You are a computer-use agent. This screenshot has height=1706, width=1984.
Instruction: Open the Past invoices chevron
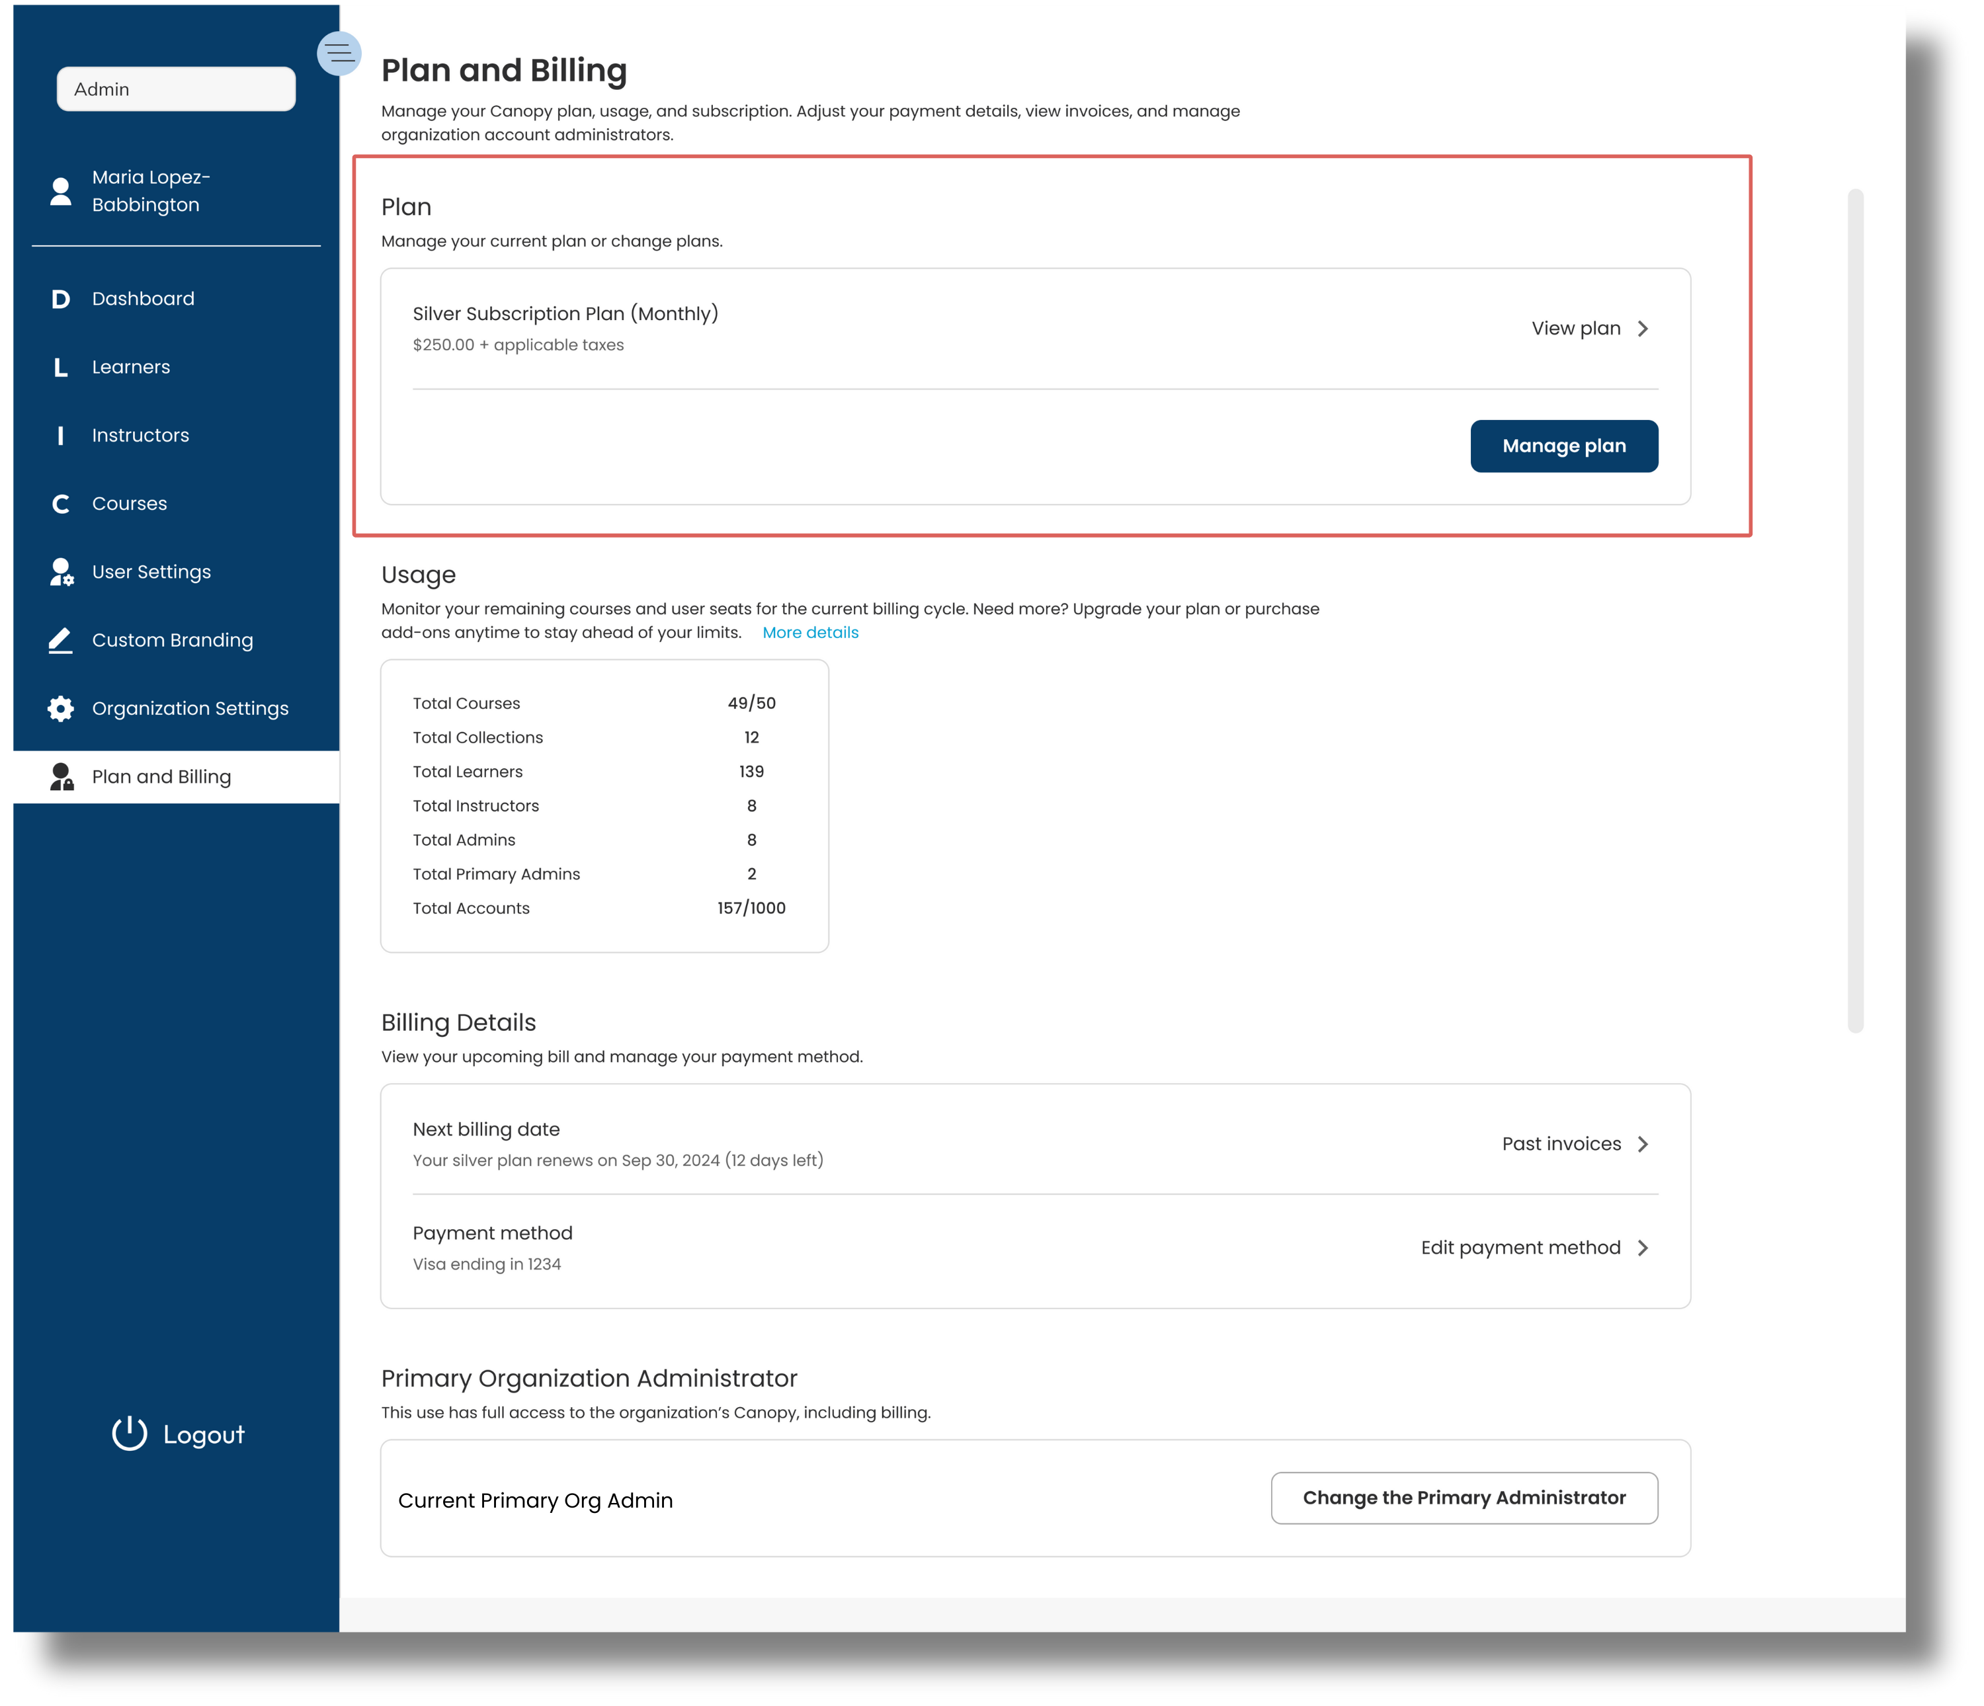point(1643,1145)
